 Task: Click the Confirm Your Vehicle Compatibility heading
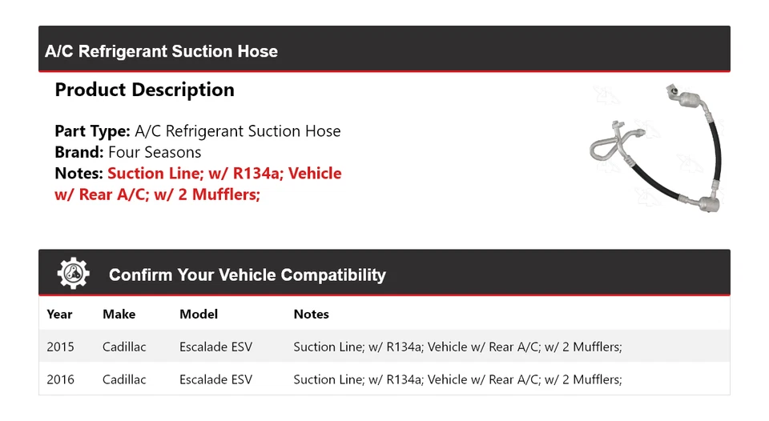[x=247, y=275]
